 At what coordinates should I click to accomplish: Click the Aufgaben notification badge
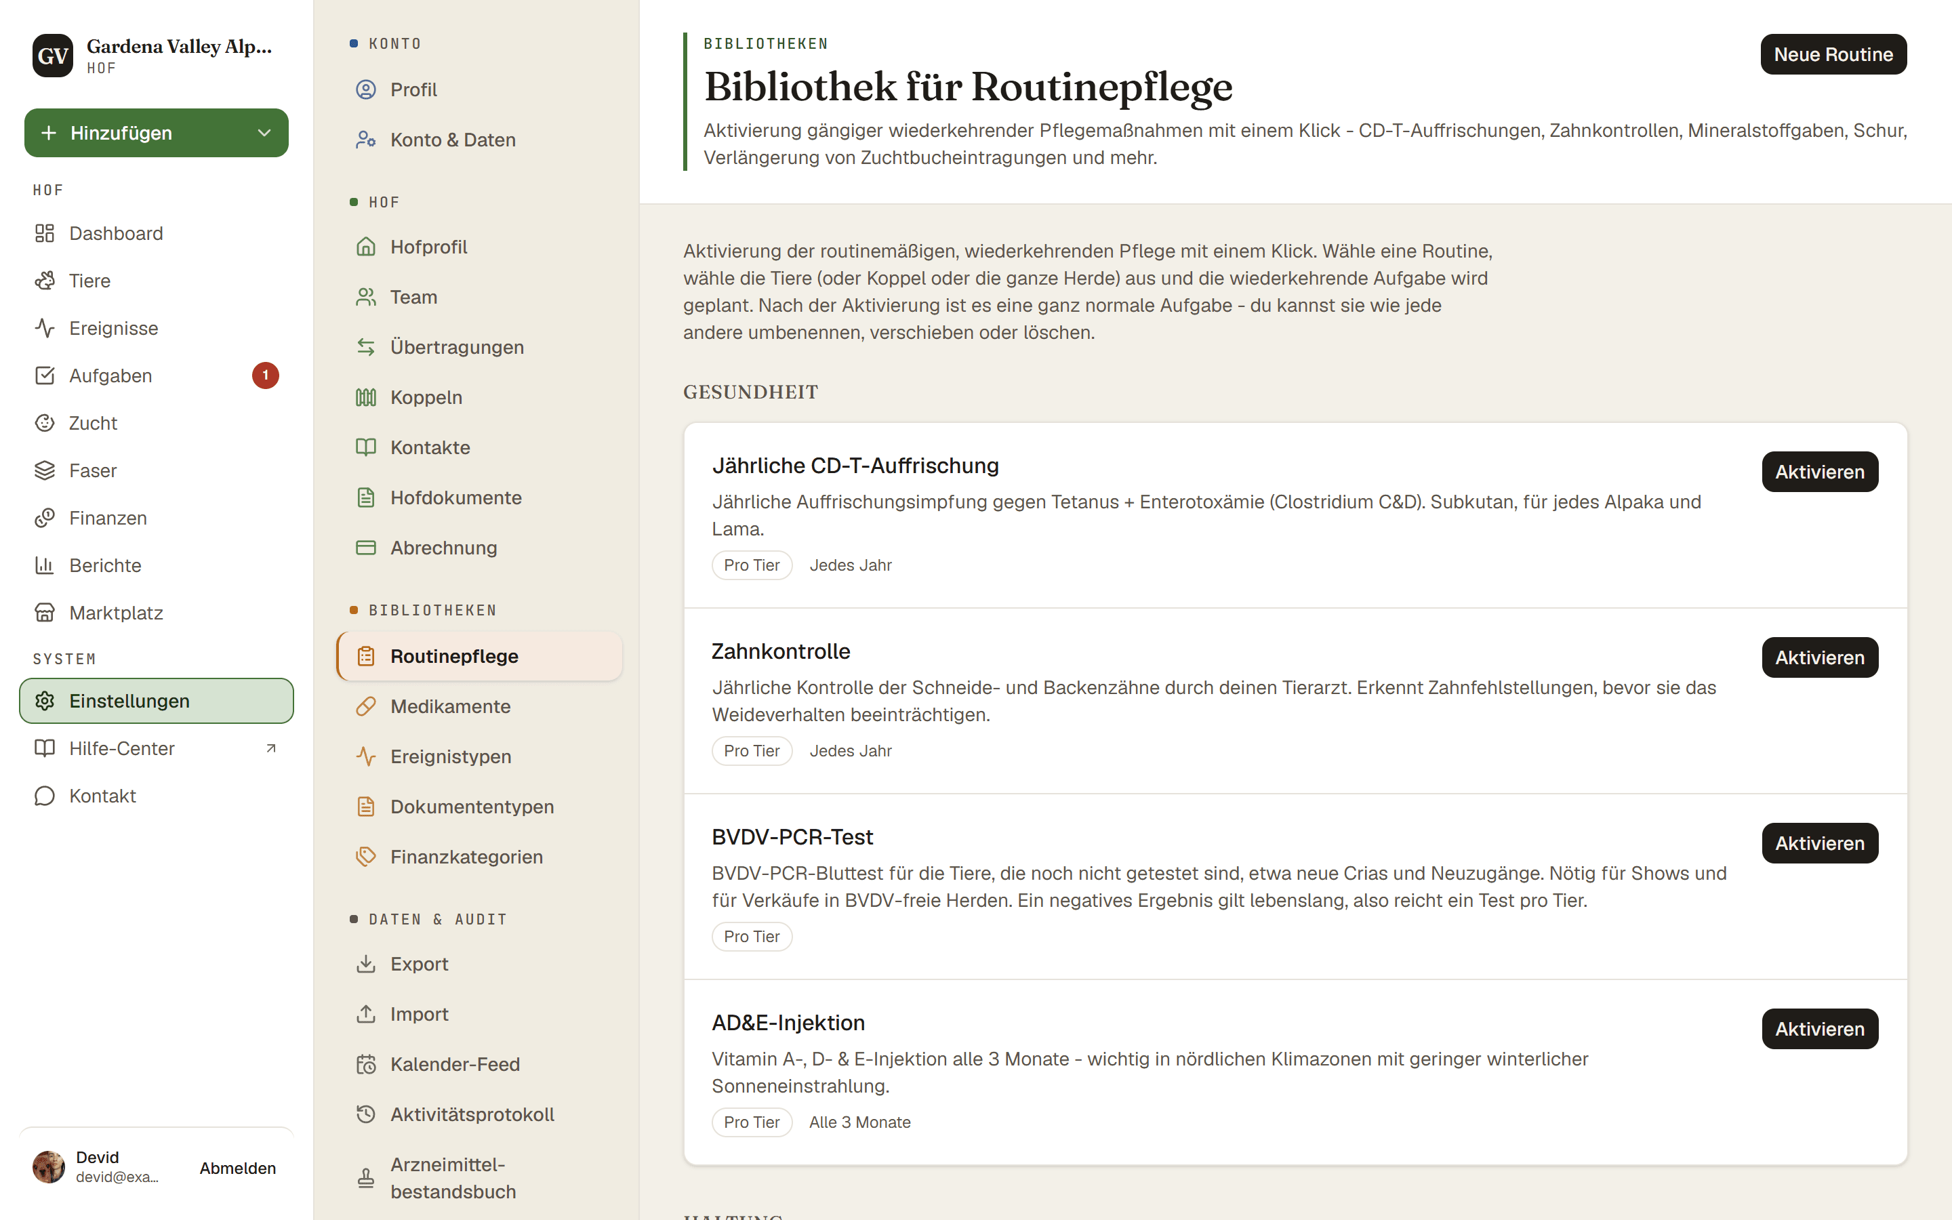coord(266,375)
